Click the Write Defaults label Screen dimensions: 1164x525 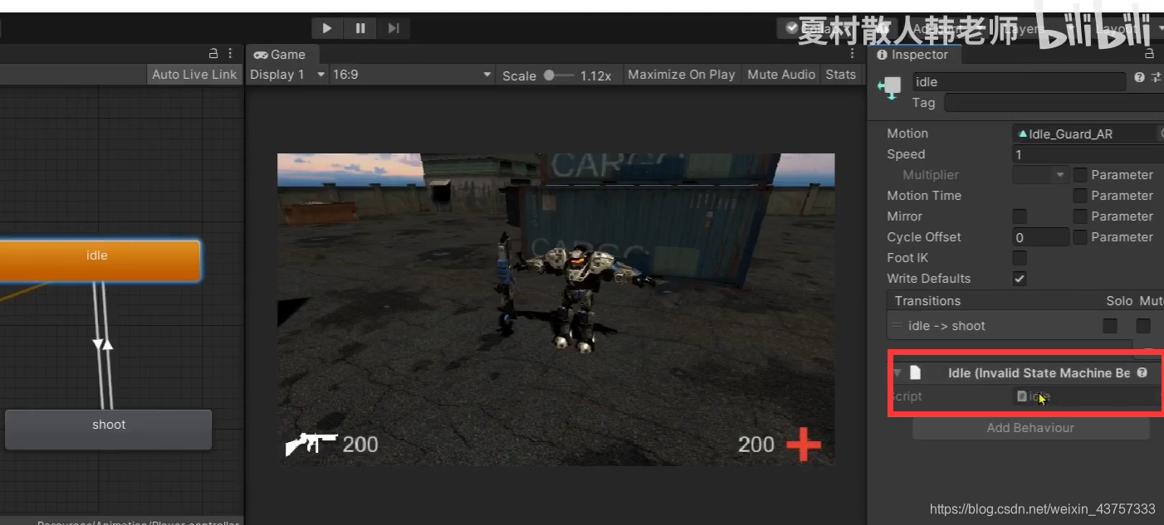(928, 279)
